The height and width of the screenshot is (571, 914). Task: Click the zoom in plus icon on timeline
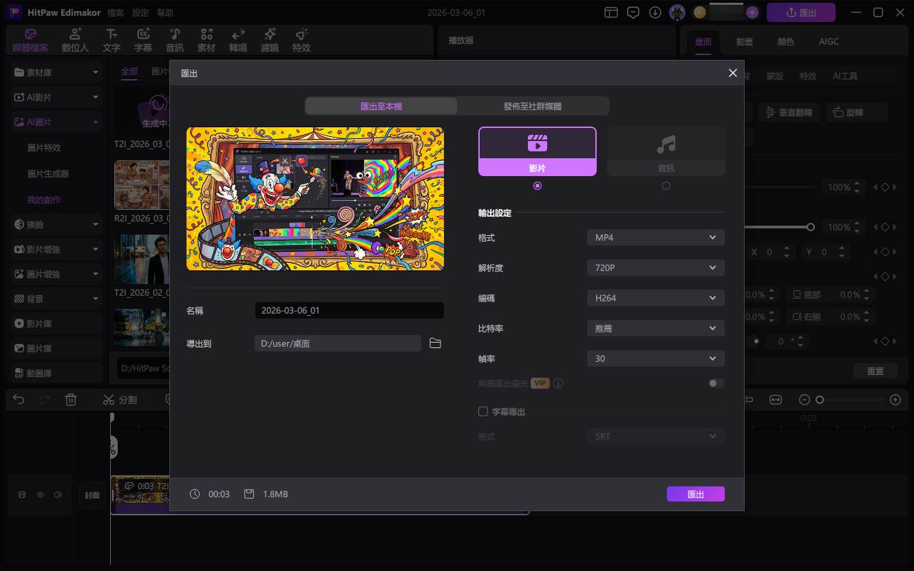[x=895, y=400]
